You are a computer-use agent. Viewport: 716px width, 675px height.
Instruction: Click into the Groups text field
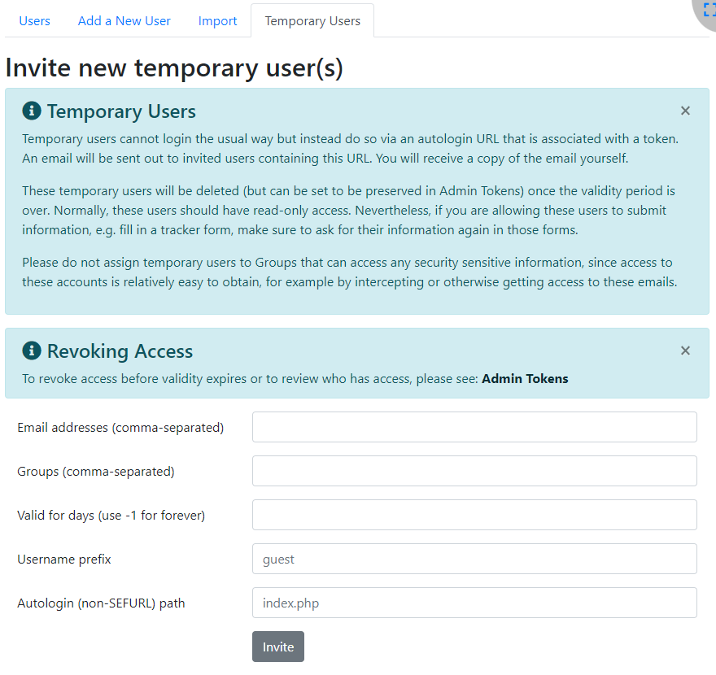pyautogui.click(x=474, y=471)
